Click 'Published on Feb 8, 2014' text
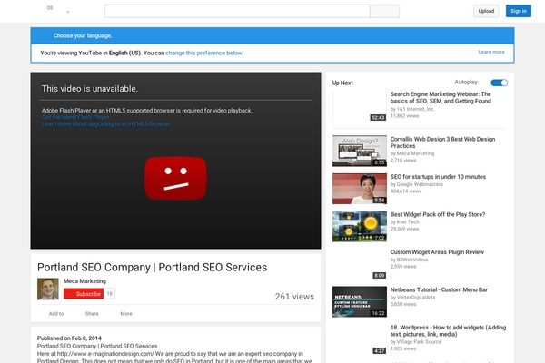The height and width of the screenshot is (363, 545). click(69, 338)
